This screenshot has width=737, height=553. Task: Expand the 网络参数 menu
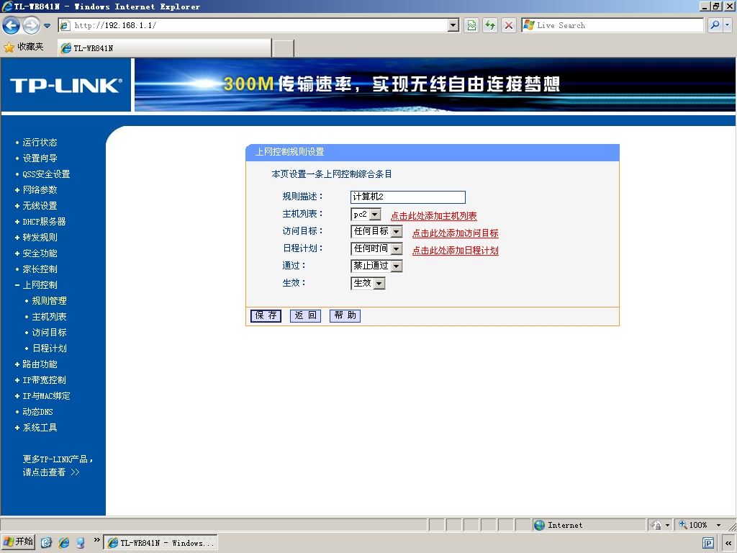40,190
